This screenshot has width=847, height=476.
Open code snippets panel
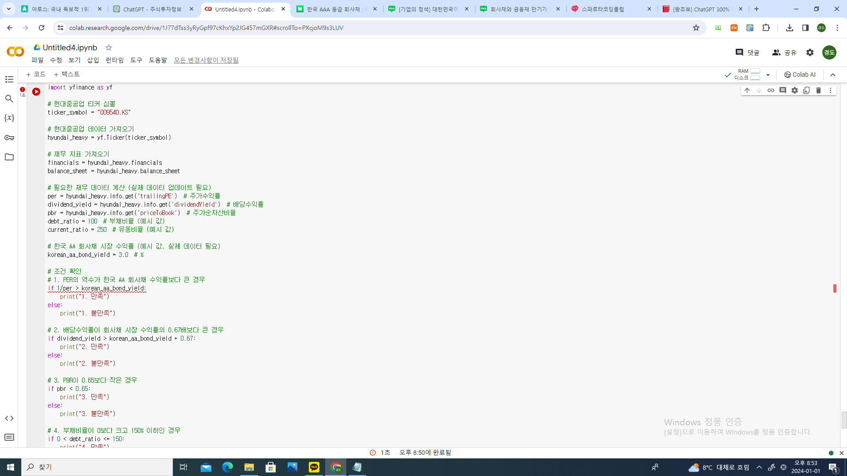[x=9, y=418]
